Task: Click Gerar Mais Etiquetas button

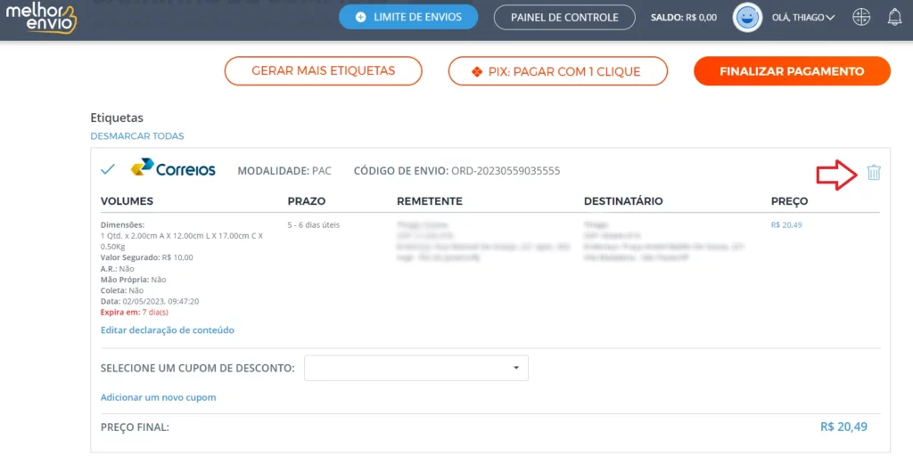Action: click(x=323, y=71)
